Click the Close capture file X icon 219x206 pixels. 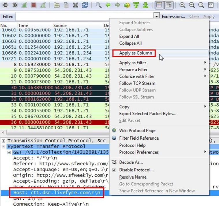tap(75, 5)
